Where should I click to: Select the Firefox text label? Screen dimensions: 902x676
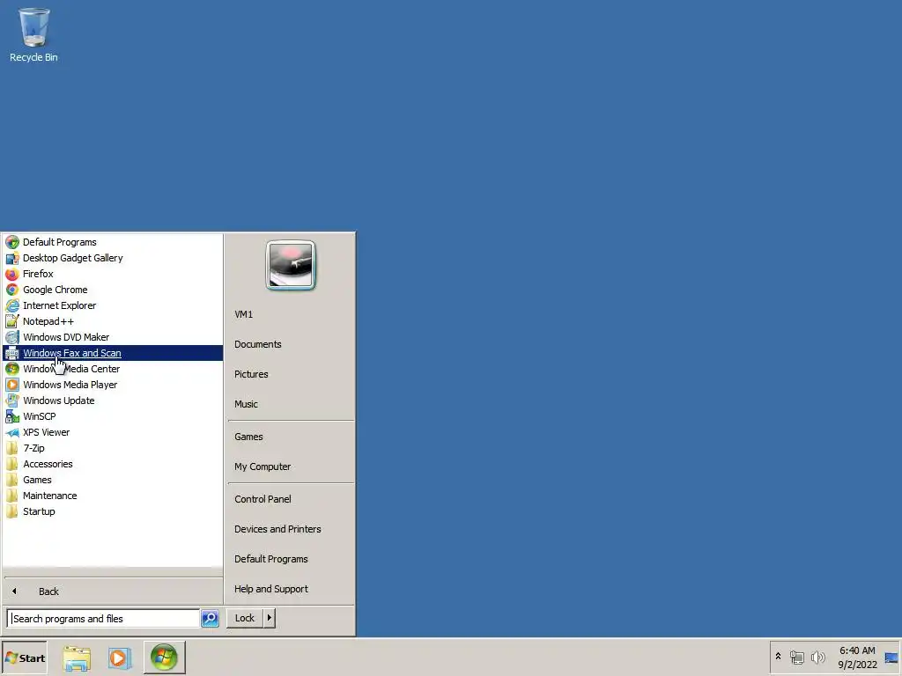38,274
